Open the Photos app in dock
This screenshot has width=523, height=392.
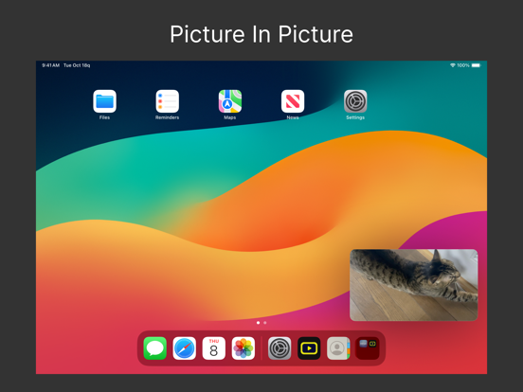pyautogui.click(x=243, y=348)
